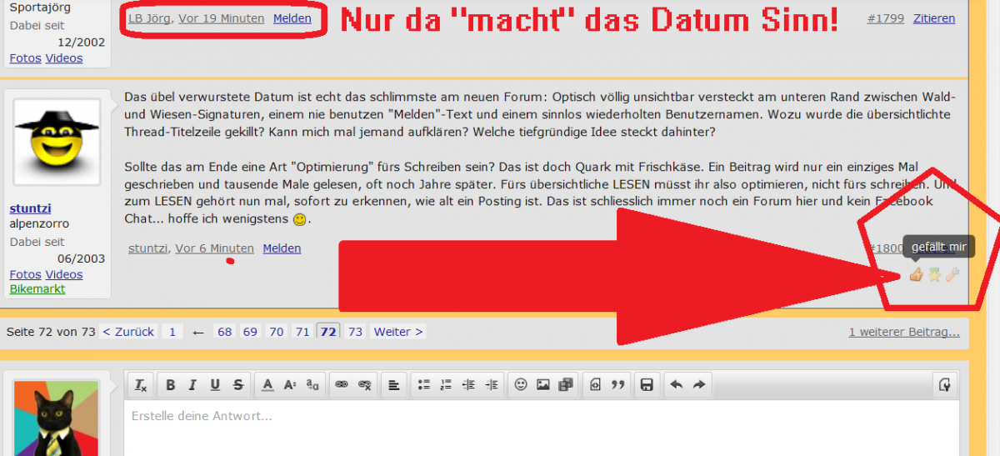This screenshot has height=456, width=1000.
Task: Click the save draft floppy icon
Action: tap(646, 384)
